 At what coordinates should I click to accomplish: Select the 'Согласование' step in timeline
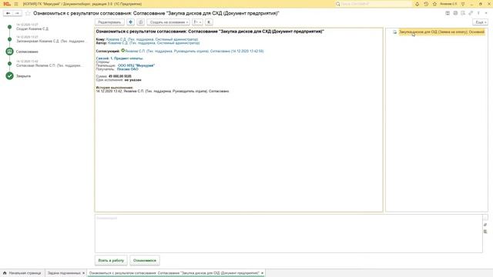tap(27, 52)
